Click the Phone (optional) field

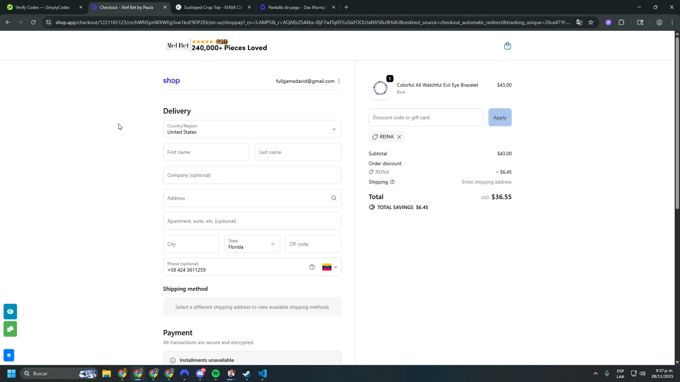point(252,267)
